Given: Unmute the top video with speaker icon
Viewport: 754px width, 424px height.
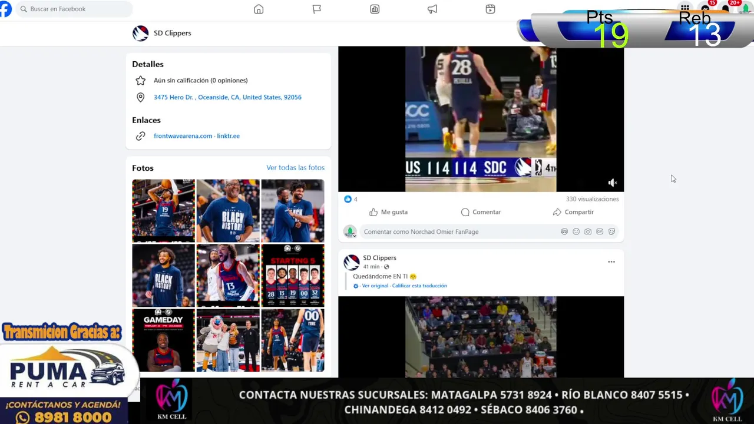Looking at the screenshot, I should 612,183.
